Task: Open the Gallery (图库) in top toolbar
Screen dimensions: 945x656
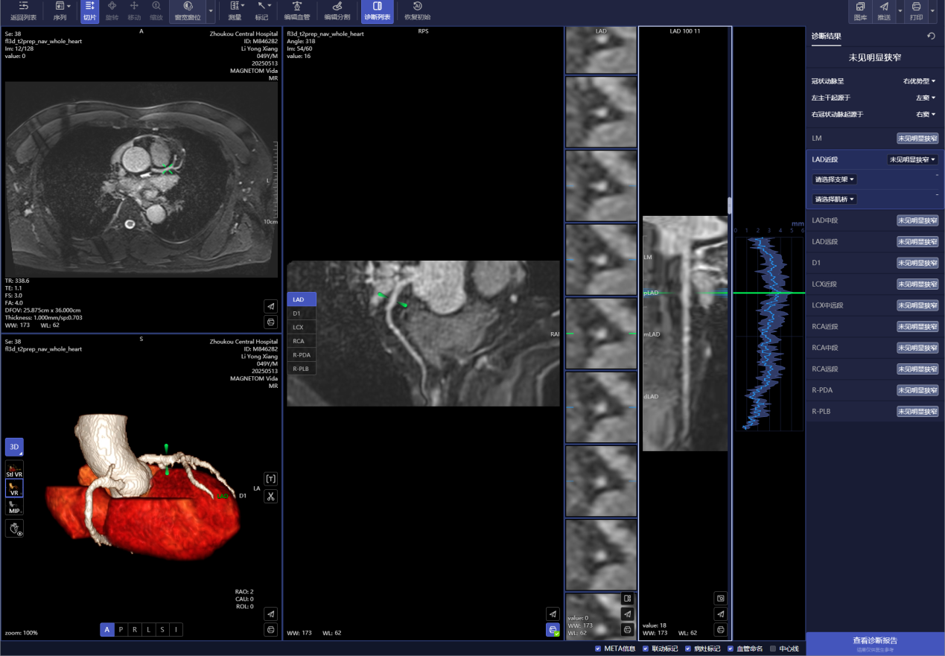Action: pyautogui.click(x=860, y=10)
